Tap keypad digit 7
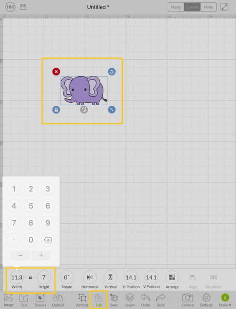 [x=14, y=222]
